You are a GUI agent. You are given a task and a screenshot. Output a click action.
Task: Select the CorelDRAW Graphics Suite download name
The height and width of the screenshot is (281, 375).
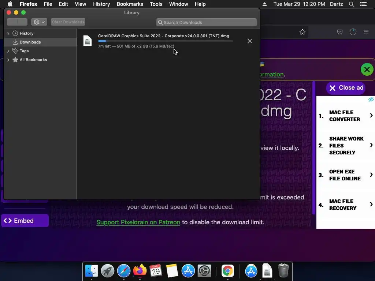pos(164,36)
